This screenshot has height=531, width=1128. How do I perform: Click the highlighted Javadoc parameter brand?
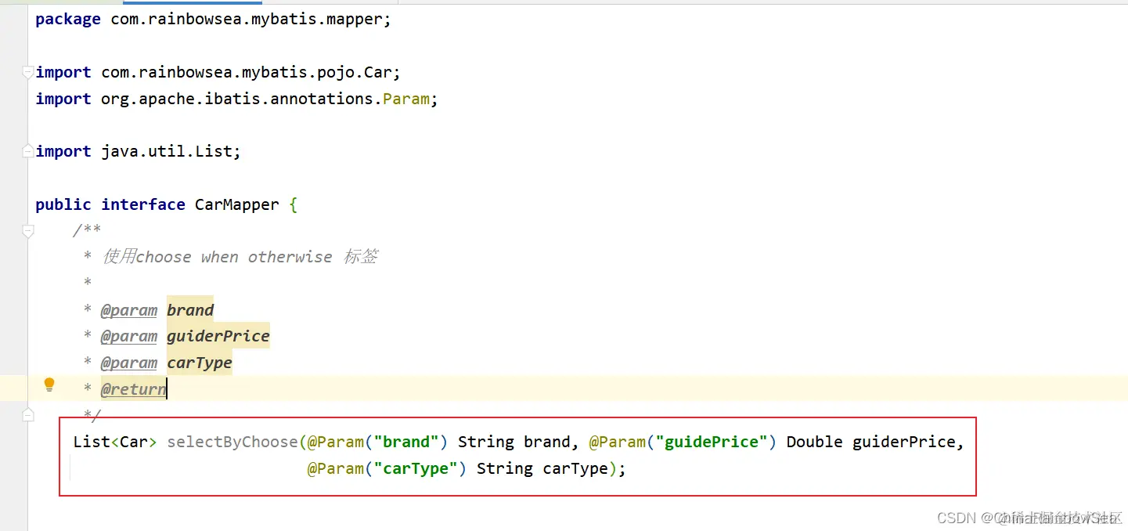[x=190, y=310]
